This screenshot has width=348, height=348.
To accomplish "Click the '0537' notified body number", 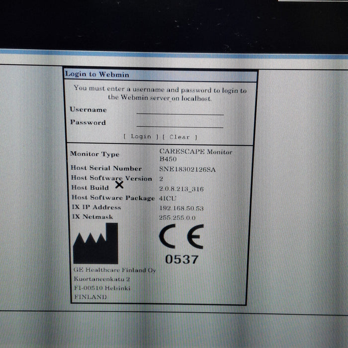I will tap(182, 259).
